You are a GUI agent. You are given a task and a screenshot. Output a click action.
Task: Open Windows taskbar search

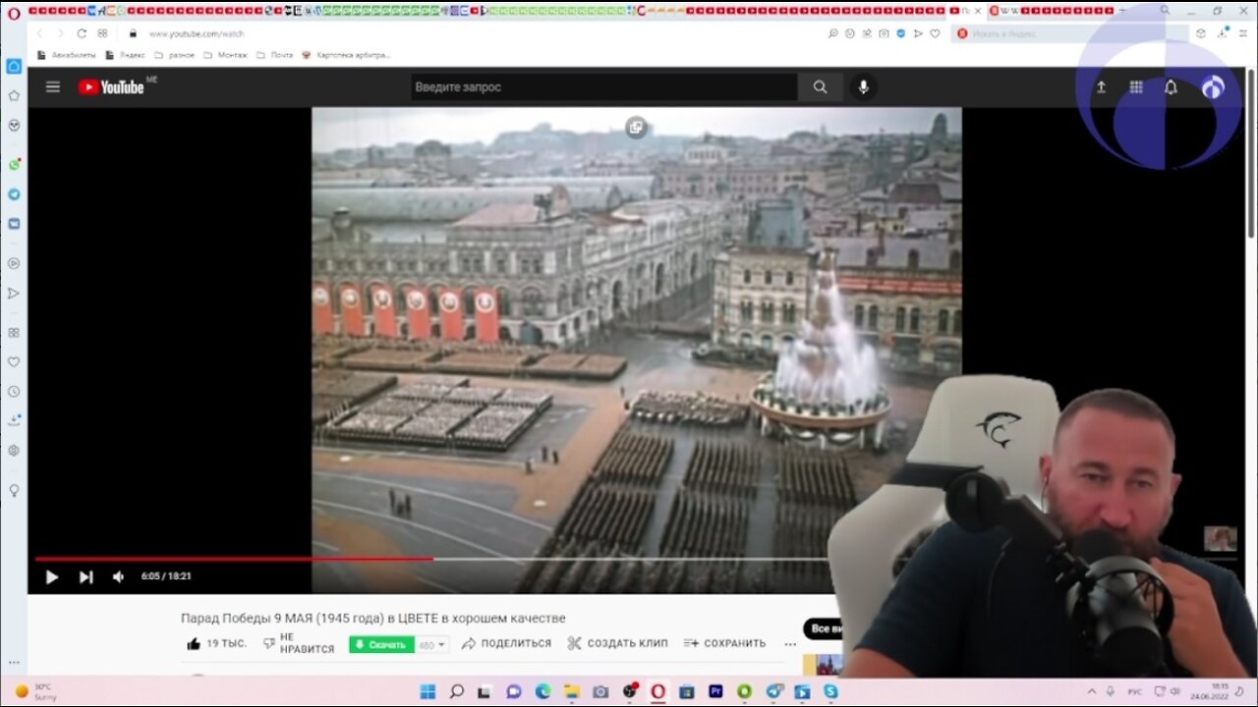(456, 691)
